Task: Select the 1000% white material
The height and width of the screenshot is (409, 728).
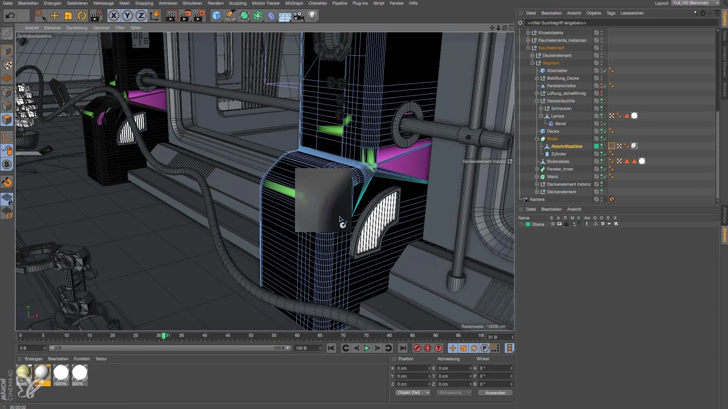Action: 61,375
